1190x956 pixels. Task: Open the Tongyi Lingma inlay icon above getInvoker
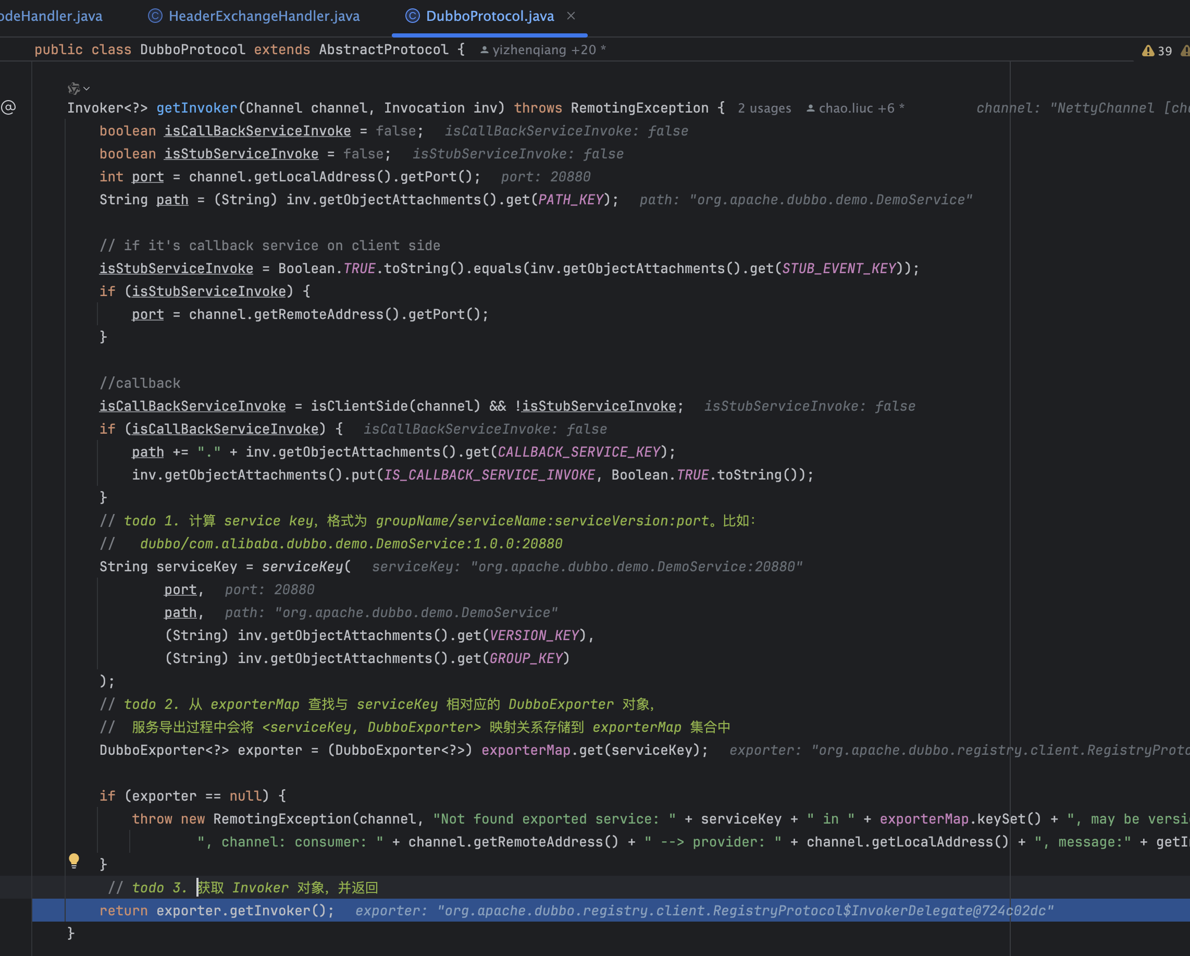74,89
